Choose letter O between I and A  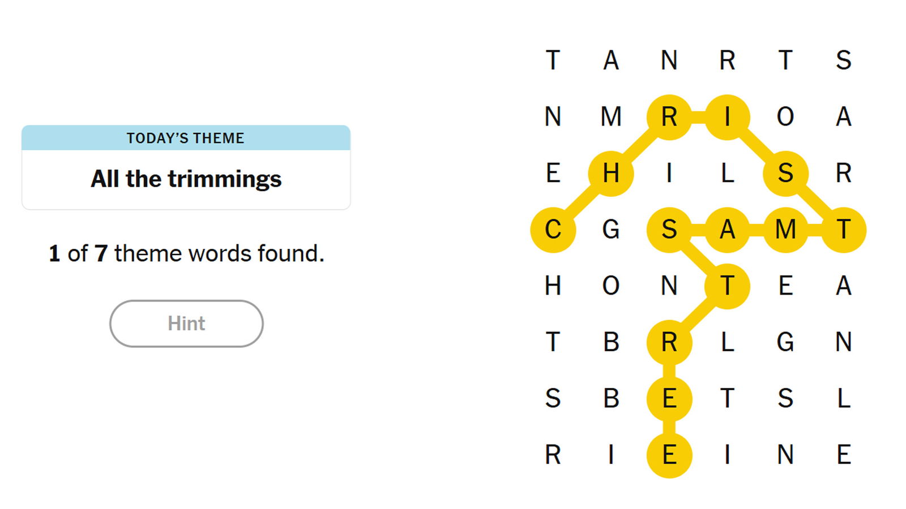click(785, 117)
